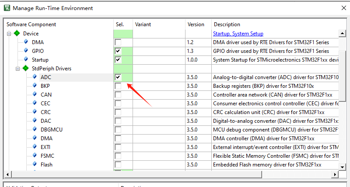Image resolution: width=350 pixels, height=187 pixels.
Task: Select the DAC driver checkbox
Action: (x=118, y=121)
